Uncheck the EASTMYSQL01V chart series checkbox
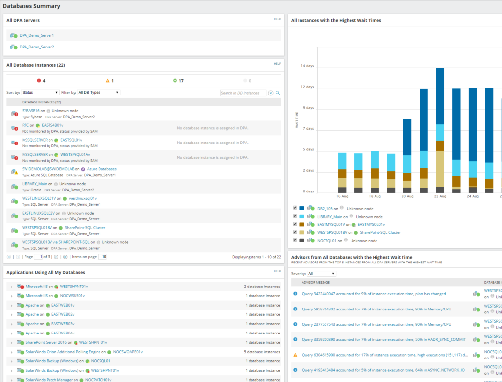 (295, 224)
